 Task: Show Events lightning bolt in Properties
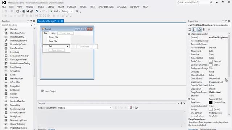[x=204, y=30]
